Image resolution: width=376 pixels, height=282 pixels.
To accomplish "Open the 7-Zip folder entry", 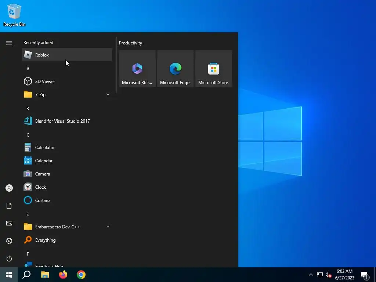I will tap(67, 94).
